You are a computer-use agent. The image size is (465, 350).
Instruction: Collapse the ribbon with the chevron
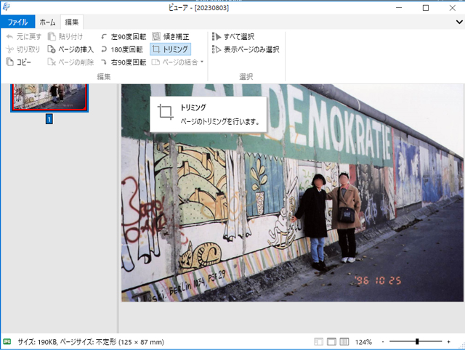(459, 22)
